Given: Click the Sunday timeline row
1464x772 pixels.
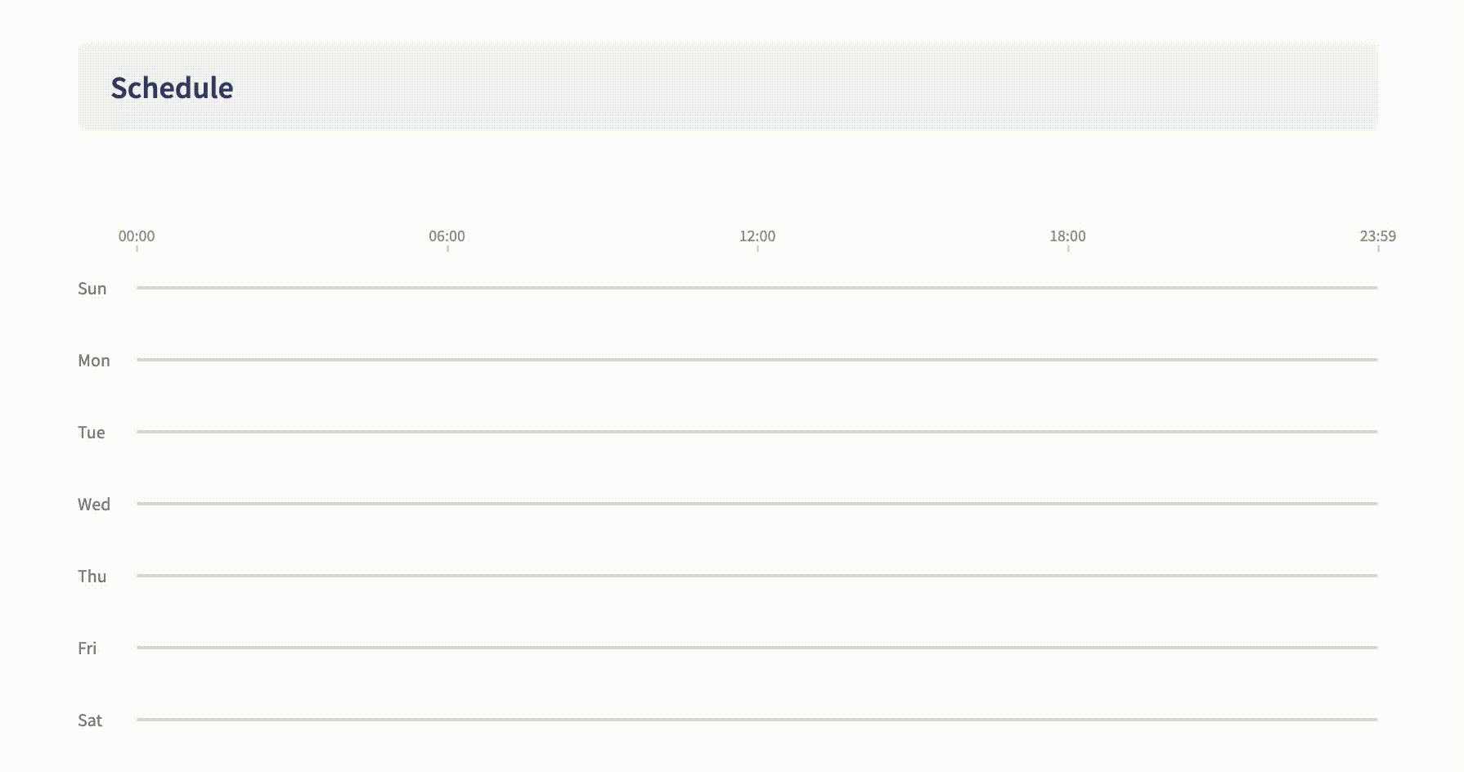Looking at the screenshot, I should tap(757, 288).
